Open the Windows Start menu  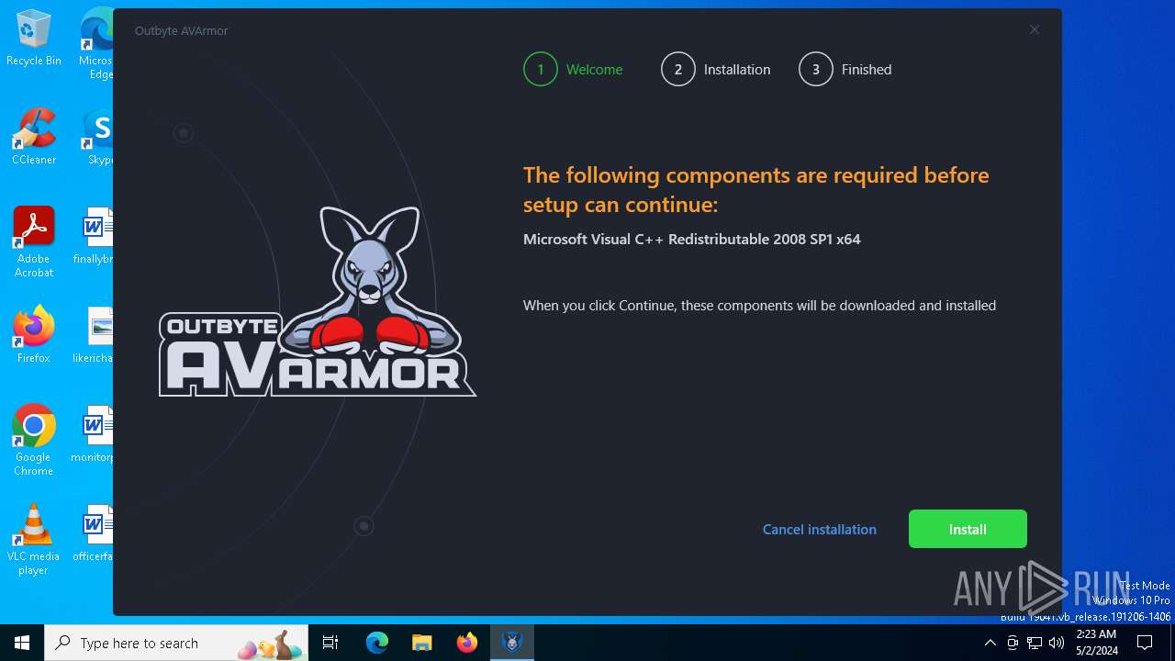click(x=22, y=643)
